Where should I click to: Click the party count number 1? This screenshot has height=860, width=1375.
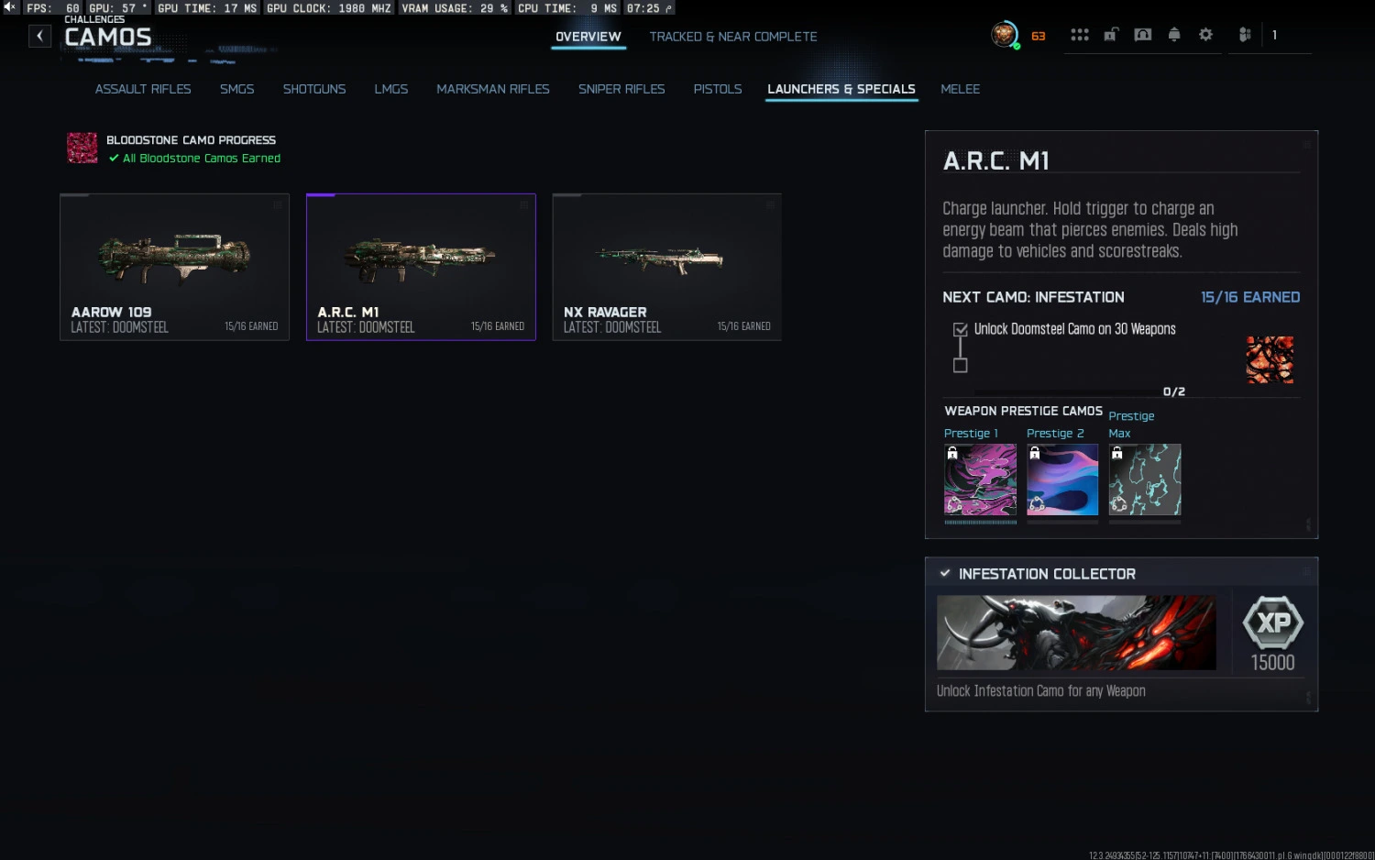(1274, 35)
